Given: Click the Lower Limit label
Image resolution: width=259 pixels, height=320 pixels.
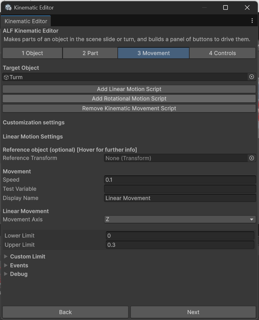Looking at the screenshot, I should click(x=19, y=236).
